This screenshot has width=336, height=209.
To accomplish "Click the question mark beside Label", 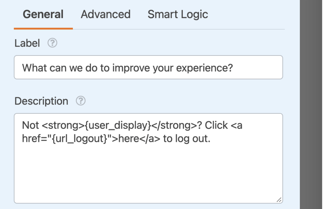I will (52, 43).
